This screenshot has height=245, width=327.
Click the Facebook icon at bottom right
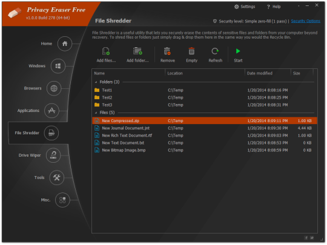(x=306, y=238)
